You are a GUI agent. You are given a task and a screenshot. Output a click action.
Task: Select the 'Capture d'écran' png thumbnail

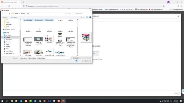coord(28,39)
